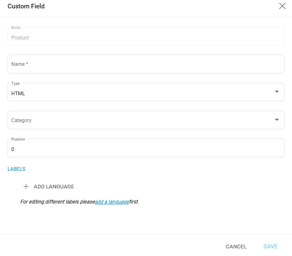The width and height of the screenshot is (292, 256).
Task: Click the HTML value in Type
Action: 18,94
